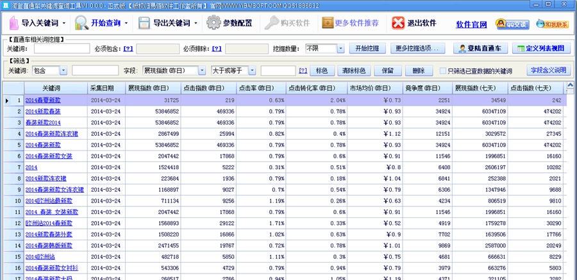Click the 字段含义说明 button
This screenshot has width=577, height=280.
(x=549, y=70)
